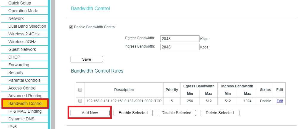The width and height of the screenshot is (302, 129).
Task: Select Wireless 2.4GHz in sidebar
Action: [x=24, y=34]
